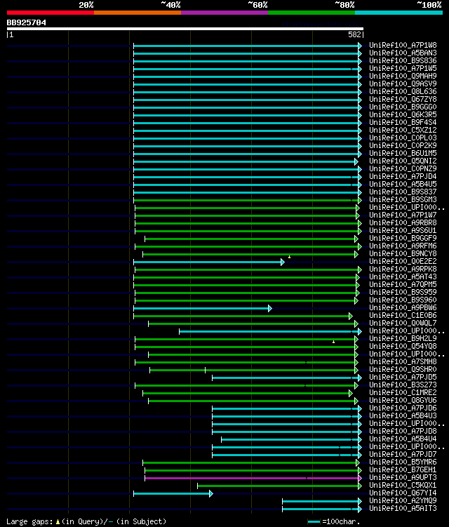The image size is (449, 527).
Task: Open the UniRef100_C5XZ12 hit label
Action: tap(403, 130)
